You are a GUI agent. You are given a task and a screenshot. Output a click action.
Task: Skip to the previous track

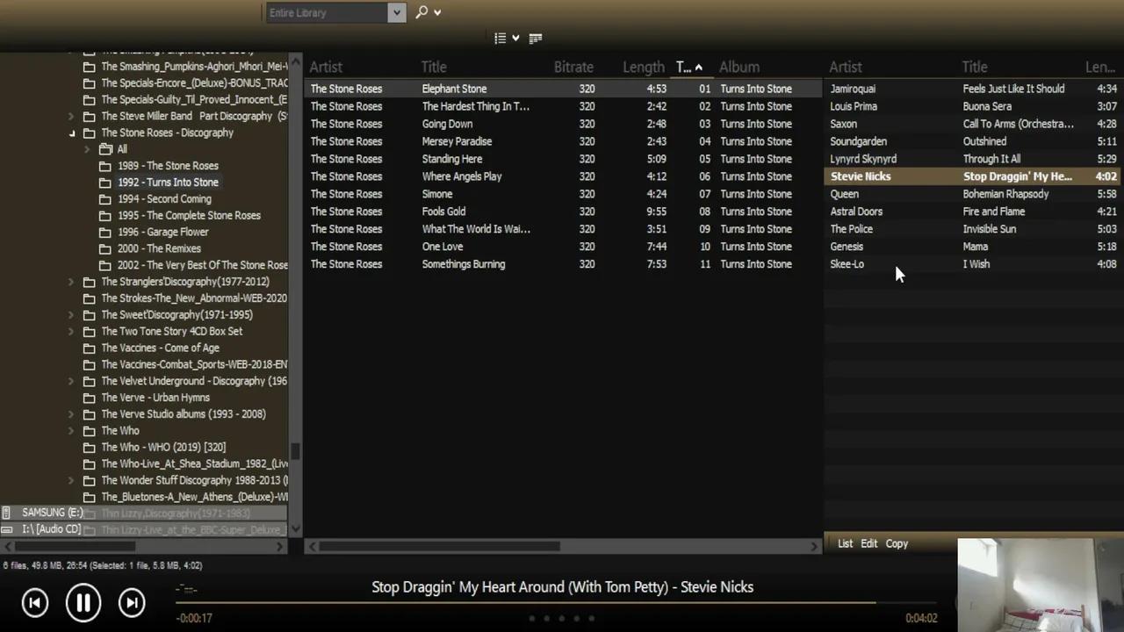coord(35,602)
